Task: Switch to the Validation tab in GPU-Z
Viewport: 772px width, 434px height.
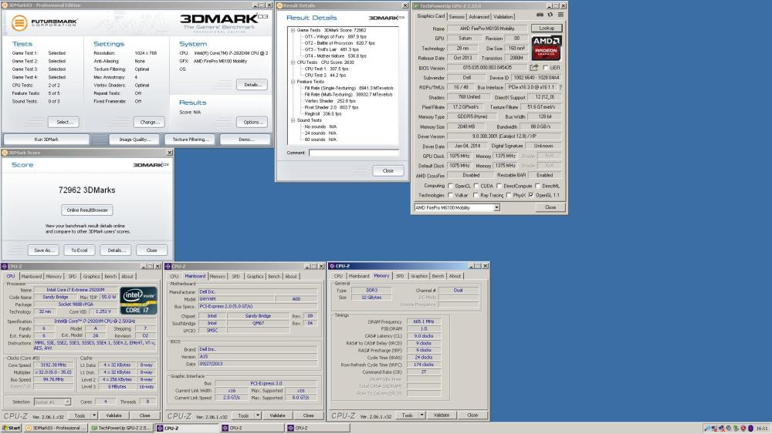Action: [x=503, y=17]
